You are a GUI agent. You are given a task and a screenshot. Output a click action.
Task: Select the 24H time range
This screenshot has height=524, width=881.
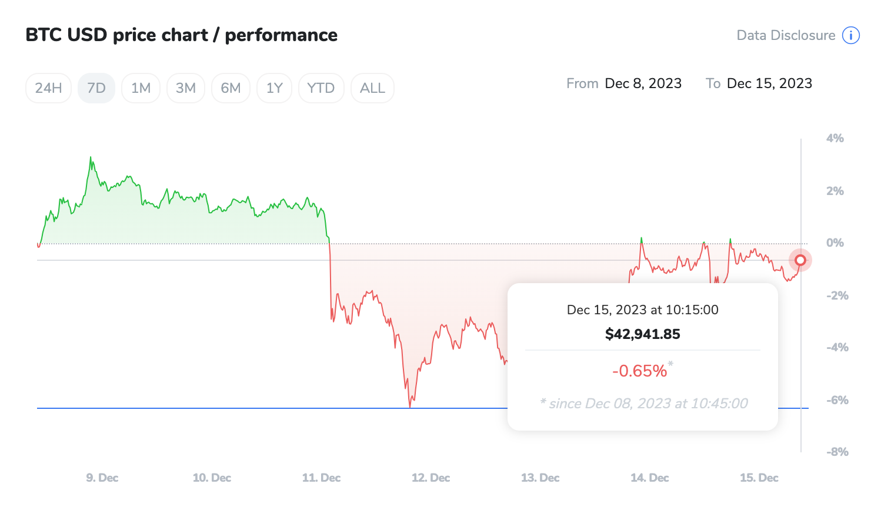(x=48, y=88)
